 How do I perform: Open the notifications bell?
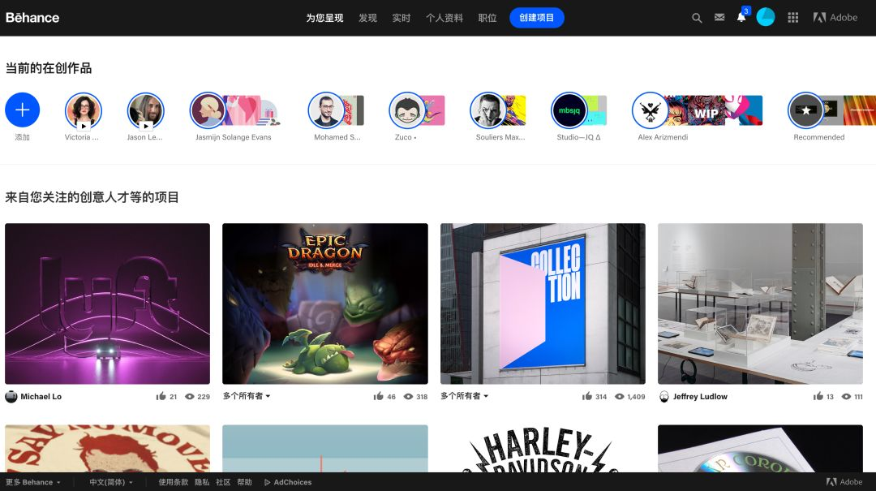coord(741,18)
